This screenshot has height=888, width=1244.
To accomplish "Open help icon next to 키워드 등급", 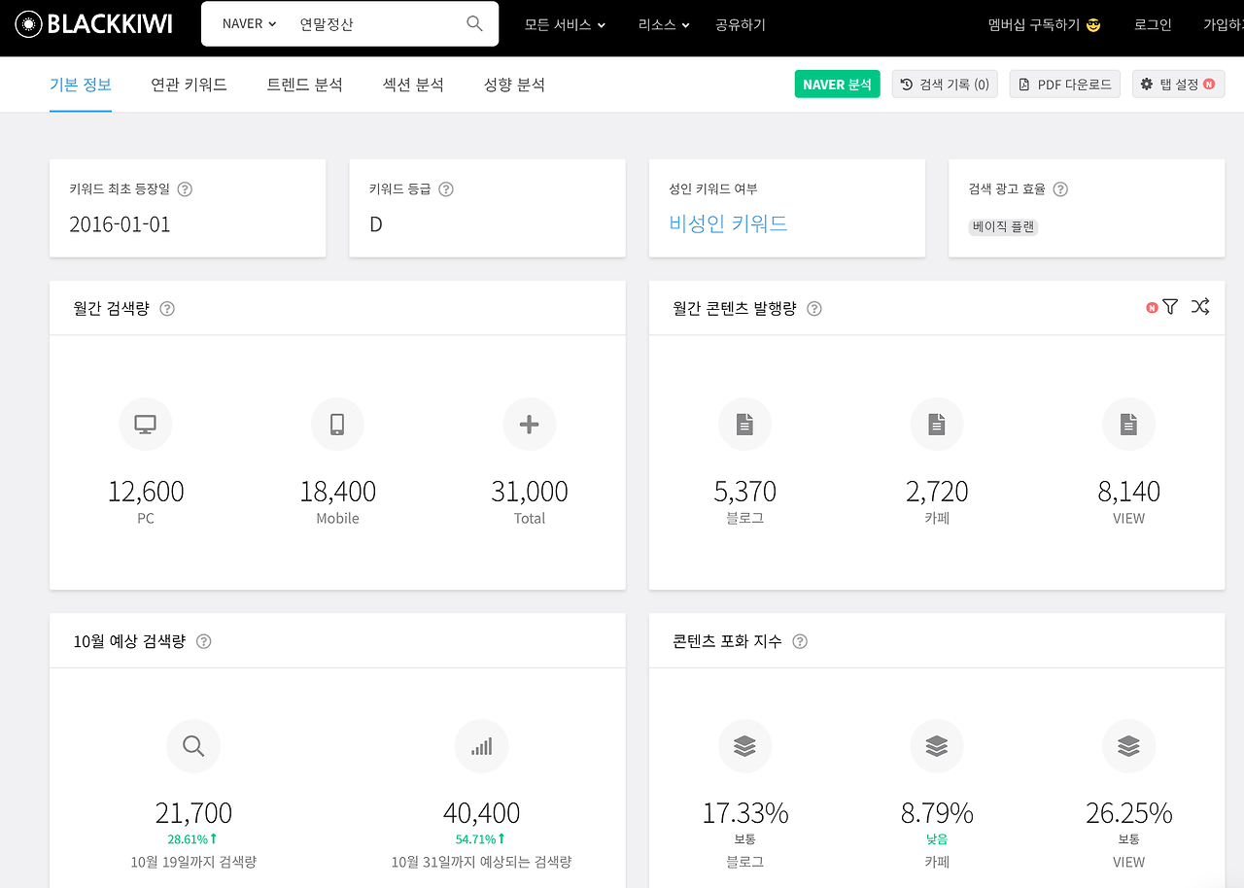I will click(x=446, y=189).
